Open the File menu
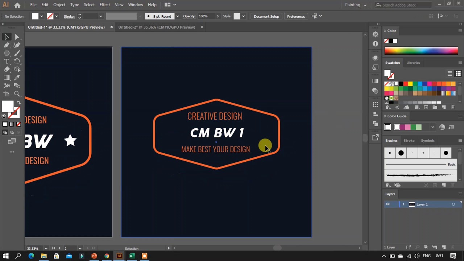The width and height of the screenshot is (464, 261). pos(33,5)
